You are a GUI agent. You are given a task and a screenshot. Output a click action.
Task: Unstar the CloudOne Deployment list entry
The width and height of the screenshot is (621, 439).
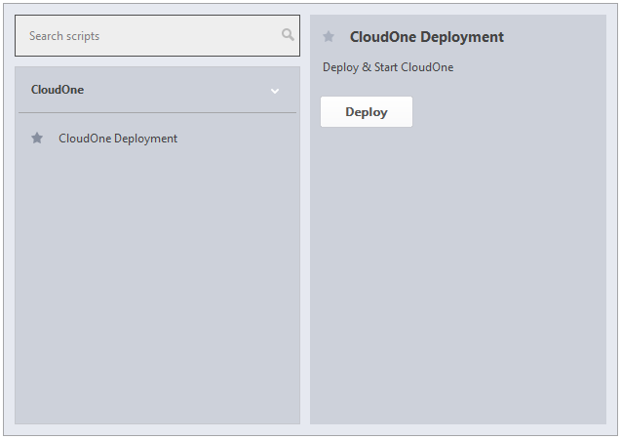coord(37,139)
